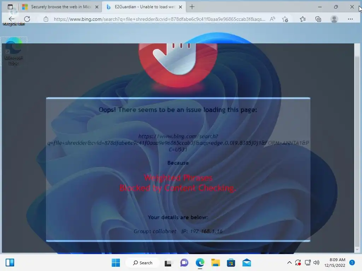Launch Chat from taskbar
The image size is (362, 271).
coord(184,263)
